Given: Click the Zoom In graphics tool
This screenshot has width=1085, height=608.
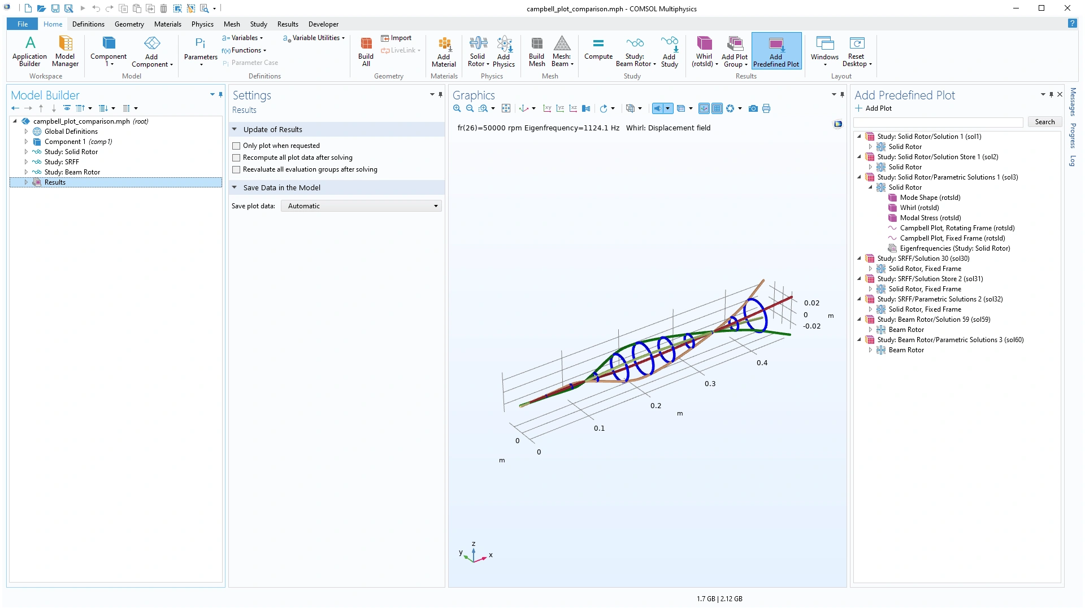Looking at the screenshot, I should click(457, 108).
